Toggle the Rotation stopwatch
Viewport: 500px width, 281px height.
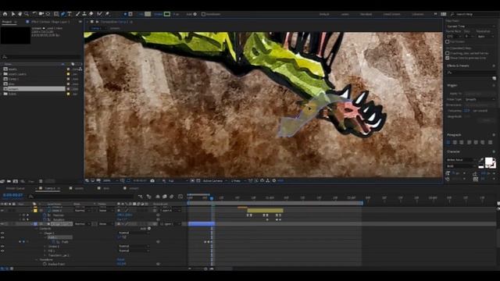pyautogui.click(x=45, y=219)
